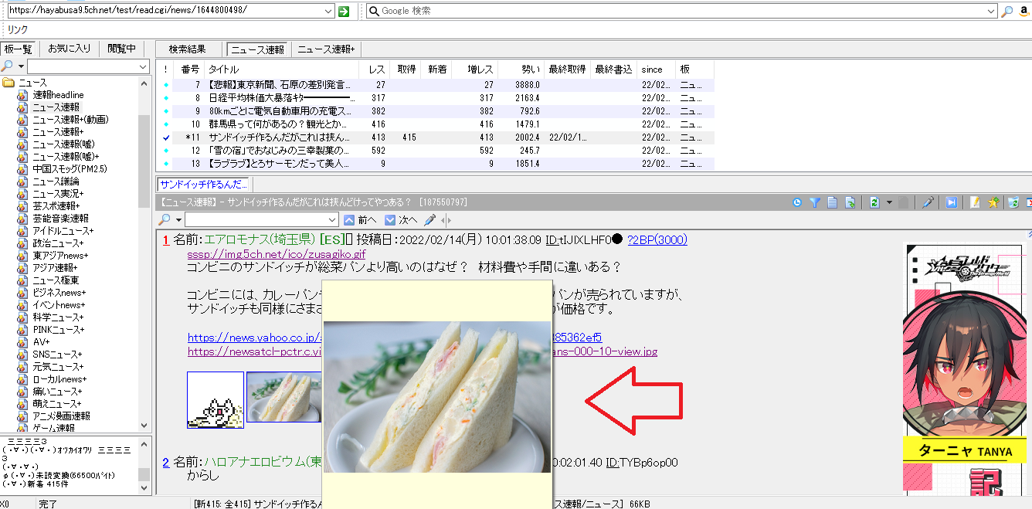The width and height of the screenshot is (1032, 509).
Task: Click the pen icon in thread search bar
Action: click(x=430, y=220)
